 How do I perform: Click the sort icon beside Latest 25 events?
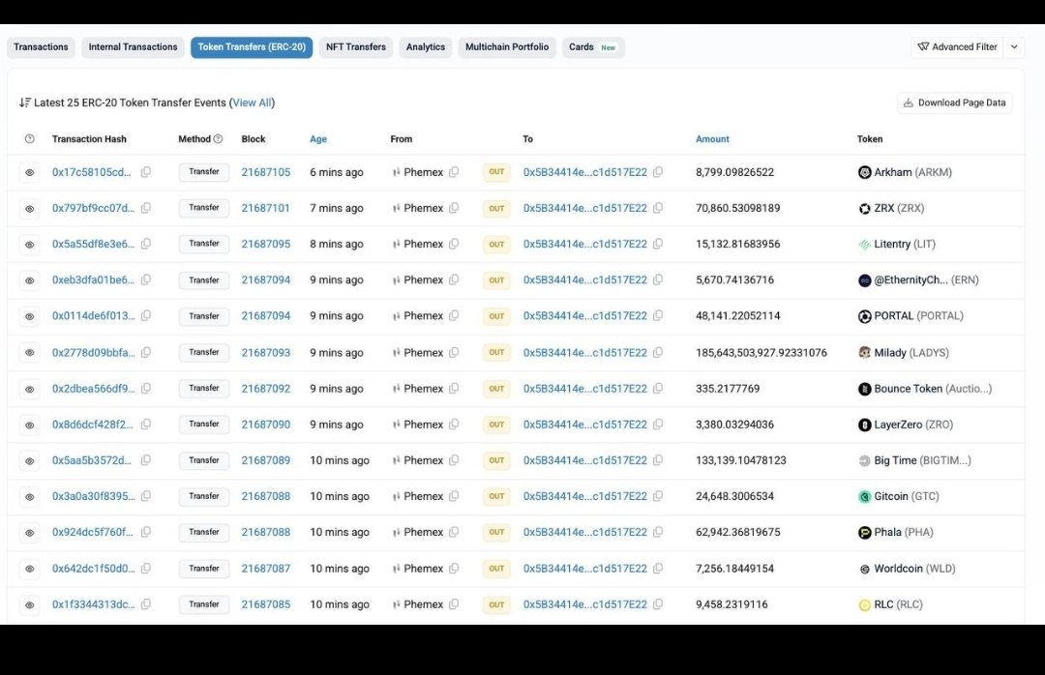(24, 102)
